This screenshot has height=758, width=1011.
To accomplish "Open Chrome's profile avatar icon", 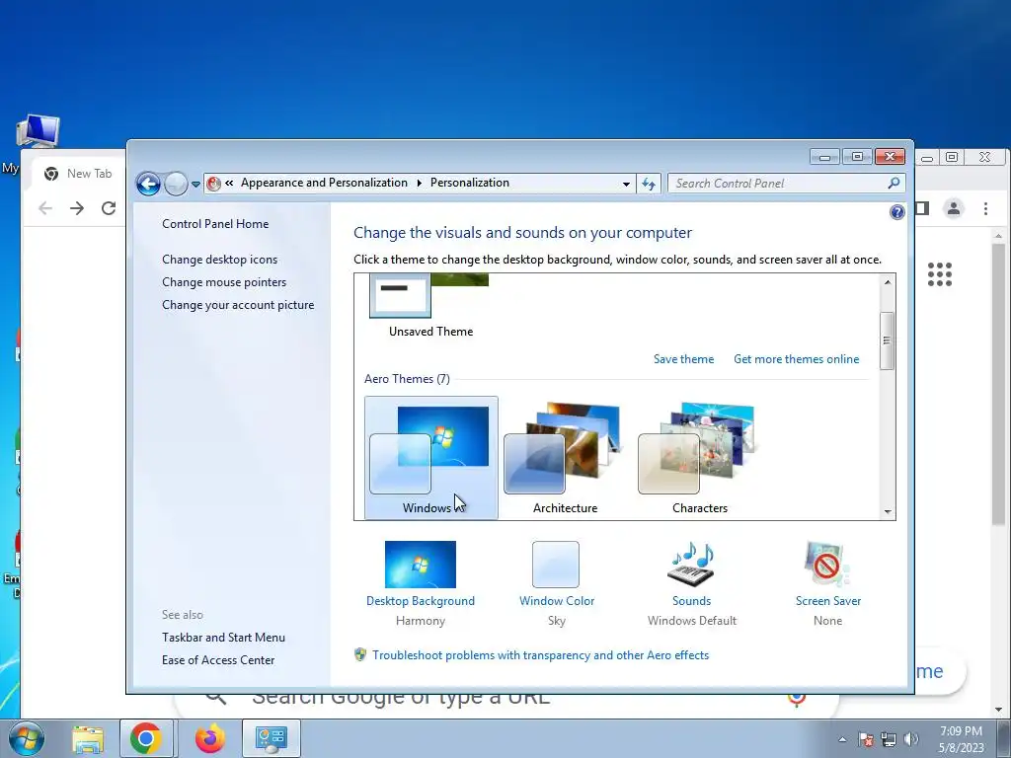I will (954, 208).
